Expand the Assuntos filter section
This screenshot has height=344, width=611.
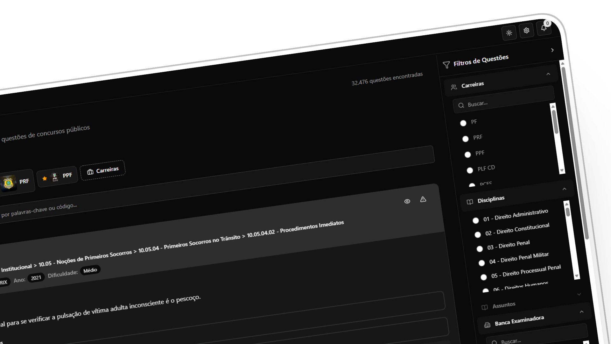[x=579, y=294]
